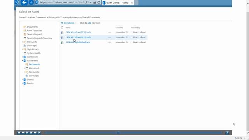Click the SharePoint favicon beside the URL
The height and width of the screenshot is (140, 249).
click(x=37, y=2)
